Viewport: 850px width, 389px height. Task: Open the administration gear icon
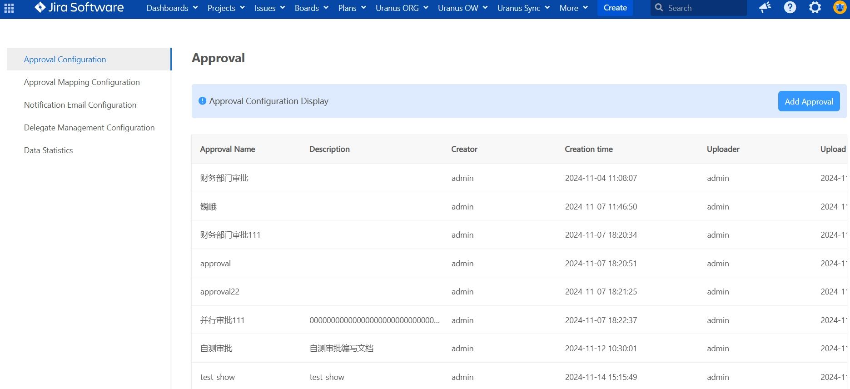pyautogui.click(x=815, y=7)
